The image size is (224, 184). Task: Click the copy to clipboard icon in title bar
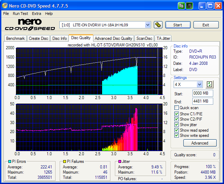click(182, 6)
